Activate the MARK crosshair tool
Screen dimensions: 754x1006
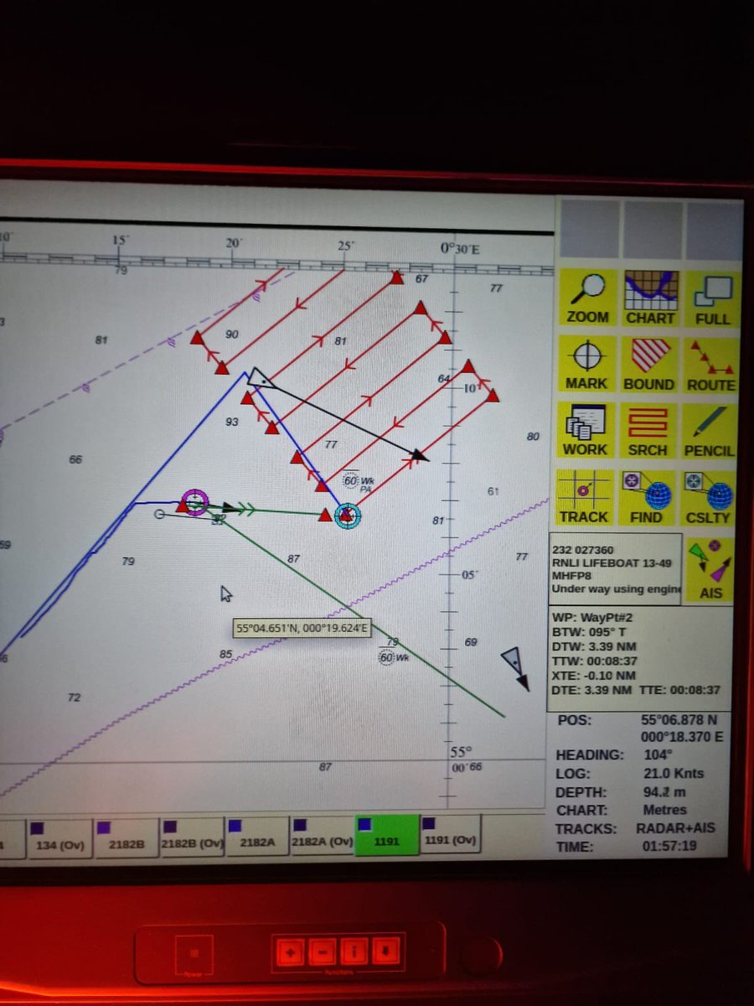(x=586, y=364)
